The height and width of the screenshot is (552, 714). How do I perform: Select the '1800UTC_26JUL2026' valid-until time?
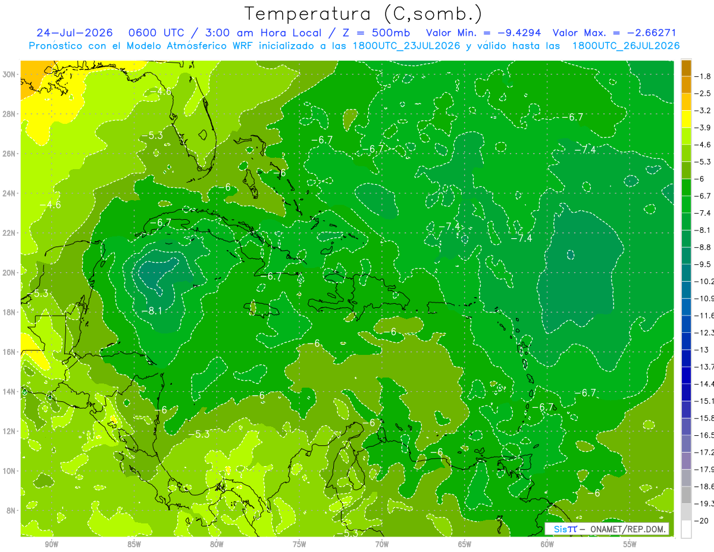[625, 46]
